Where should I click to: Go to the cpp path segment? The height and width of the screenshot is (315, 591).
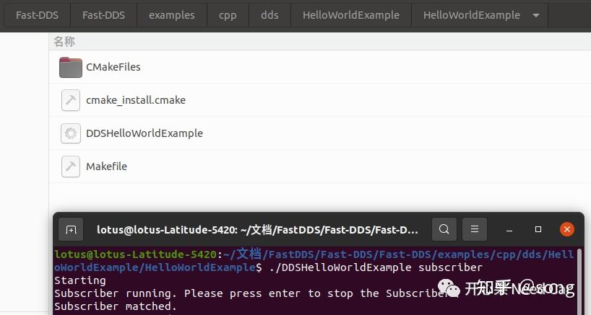(x=228, y=15)
